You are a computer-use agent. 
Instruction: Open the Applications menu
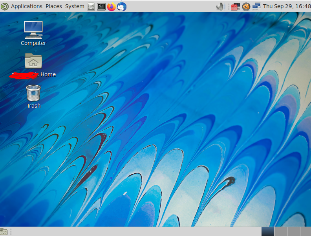(26, 6)
